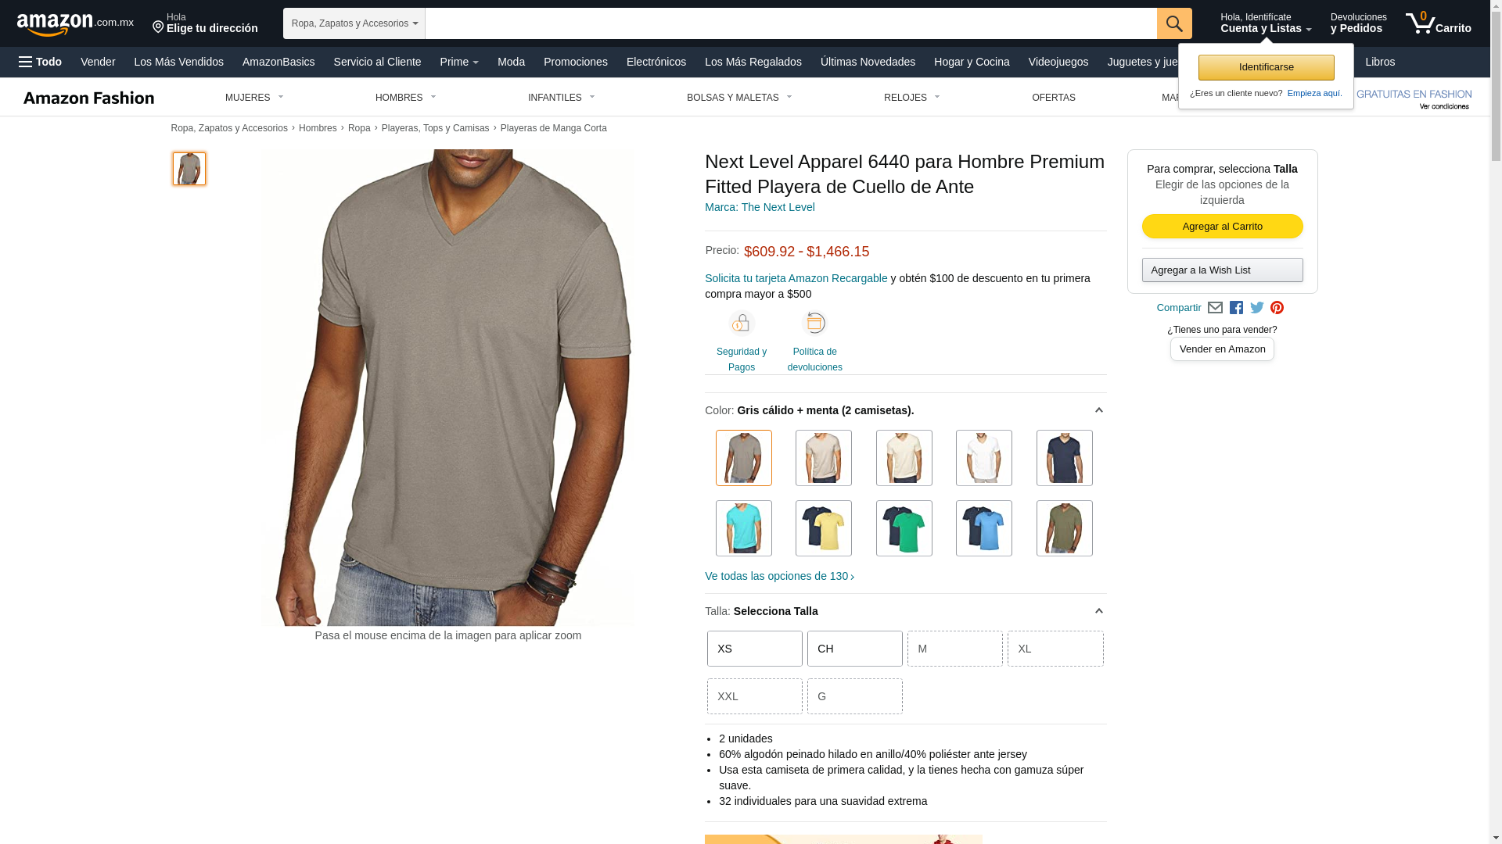The image size is (1502, 844).
Task: Open Videojuegos navigation item
Action: click(1058, 62)
